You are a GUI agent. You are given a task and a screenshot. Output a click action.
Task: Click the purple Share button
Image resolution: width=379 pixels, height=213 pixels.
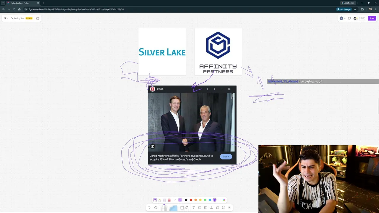pyautogui.click(x=372, y=18)
